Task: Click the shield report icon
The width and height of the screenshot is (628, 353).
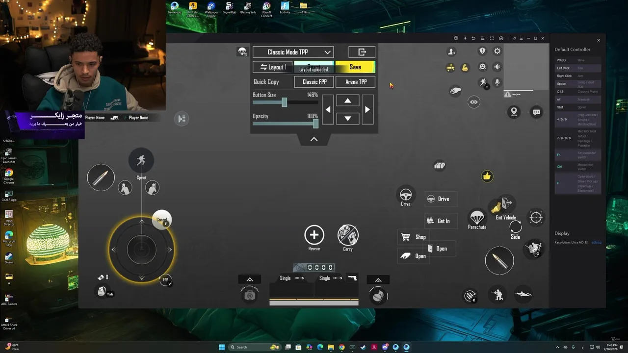Action: 483,51
